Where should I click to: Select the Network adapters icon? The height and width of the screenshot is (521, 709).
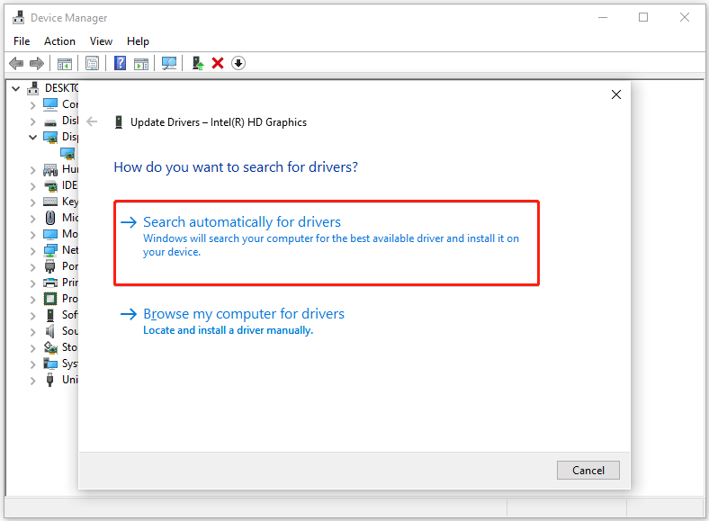tap(50, 250)
